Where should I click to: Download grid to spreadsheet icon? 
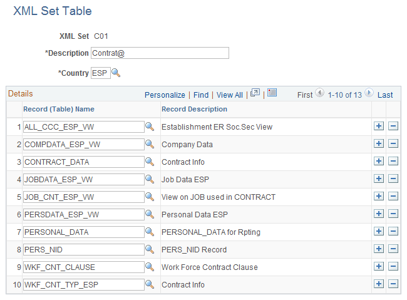[x=272, y=93]
